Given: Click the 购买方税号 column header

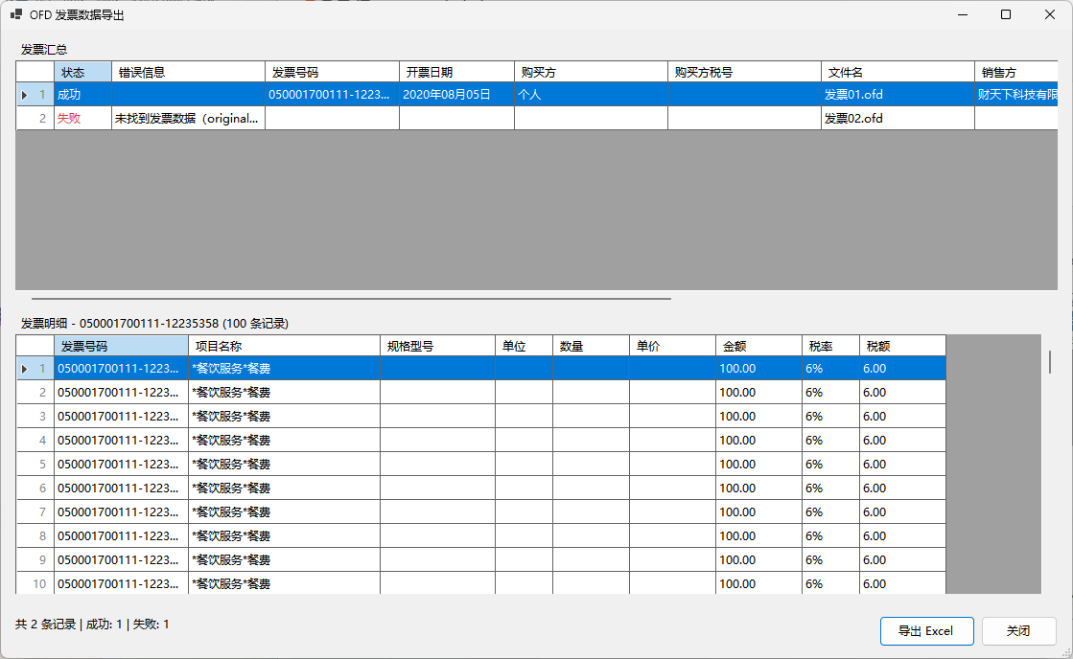Looking at the screenshot, I should [744, 73].
